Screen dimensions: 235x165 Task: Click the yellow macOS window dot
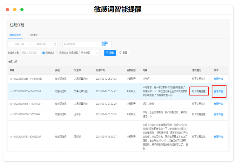click(x=15, y=10)
